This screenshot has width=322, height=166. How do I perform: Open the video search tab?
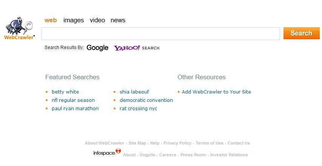pyautogui.click(x=97, y=20)
